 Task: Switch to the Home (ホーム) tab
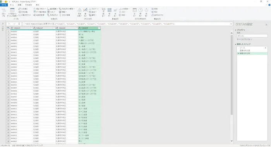coord(12,5)
